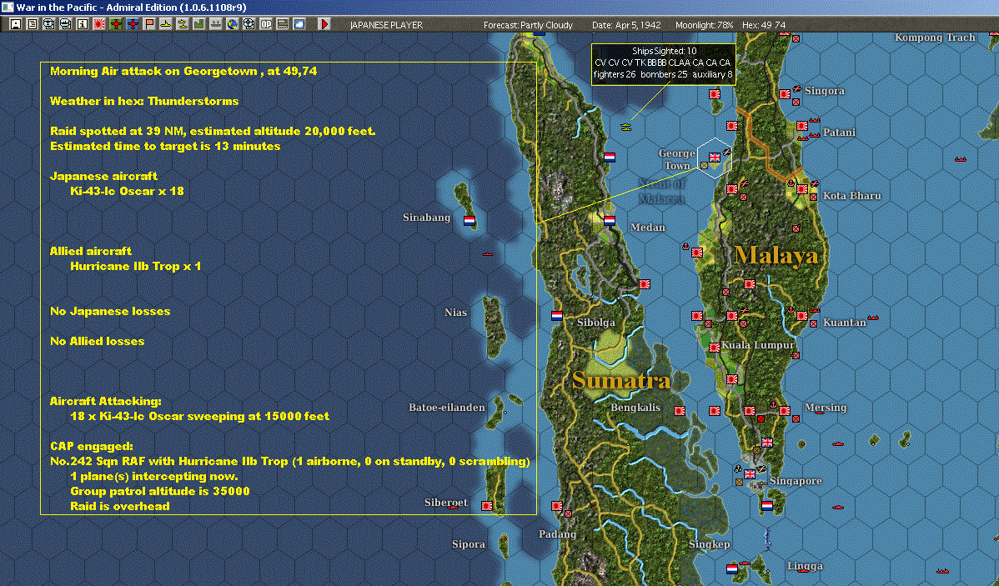Click the Japanese rising sun toolbar icon

(98, 24)
